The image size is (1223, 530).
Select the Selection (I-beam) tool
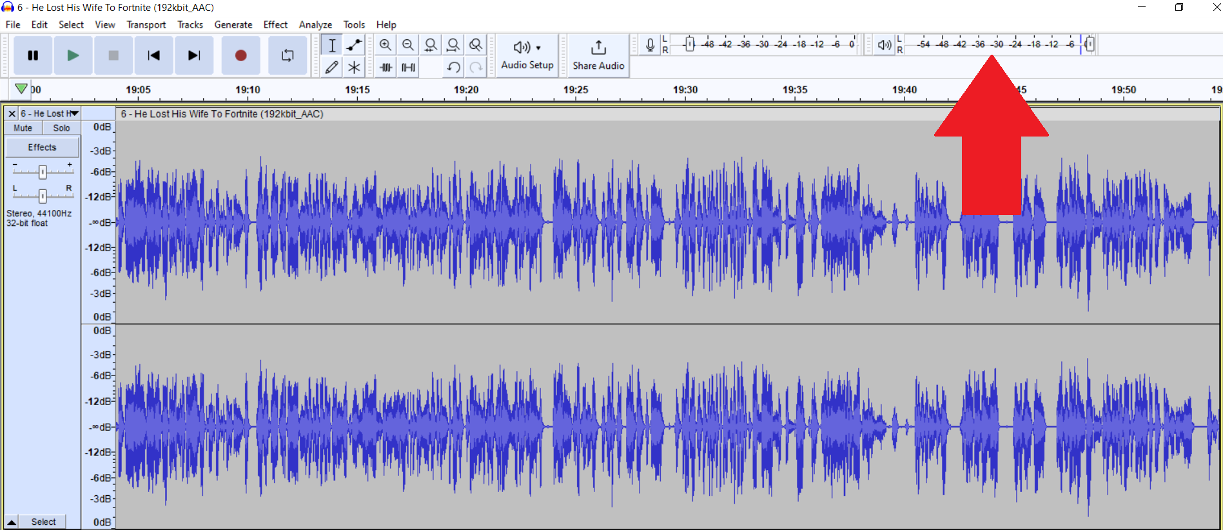(x=332, y=45)
